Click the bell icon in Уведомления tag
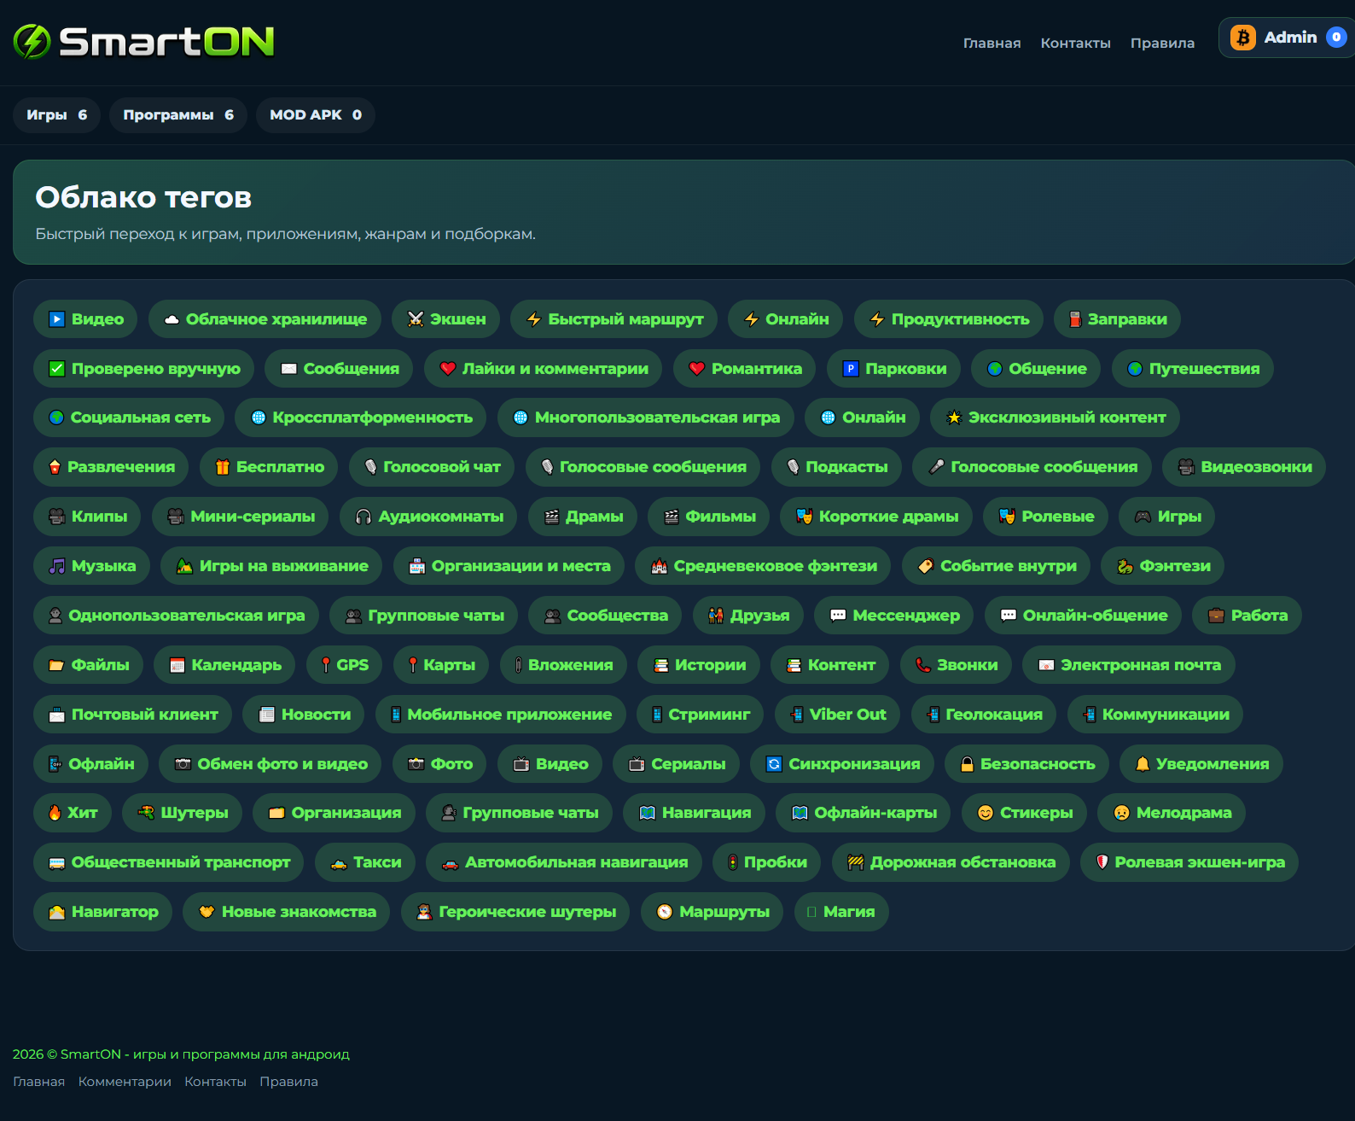1355x1121 pixels. point(1143,764)
